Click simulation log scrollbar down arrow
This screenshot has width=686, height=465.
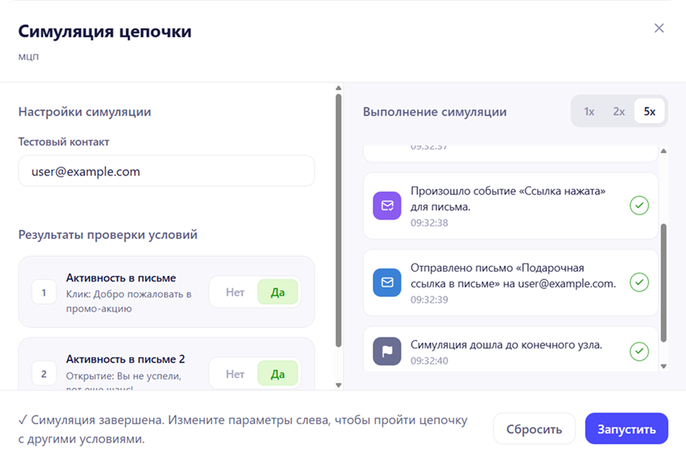663,366
